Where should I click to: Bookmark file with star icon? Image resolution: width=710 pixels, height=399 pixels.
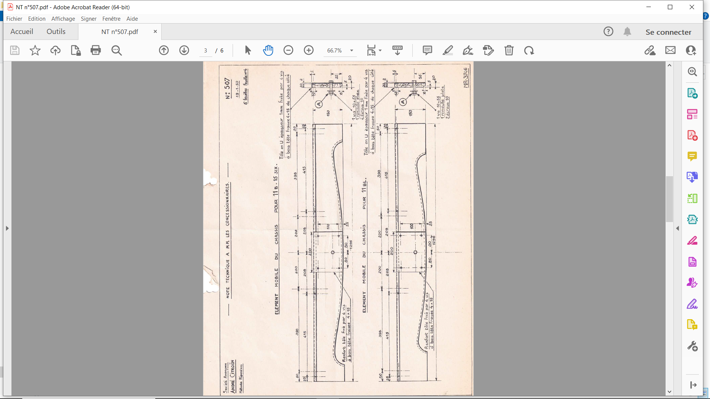[x=35, y=50]
